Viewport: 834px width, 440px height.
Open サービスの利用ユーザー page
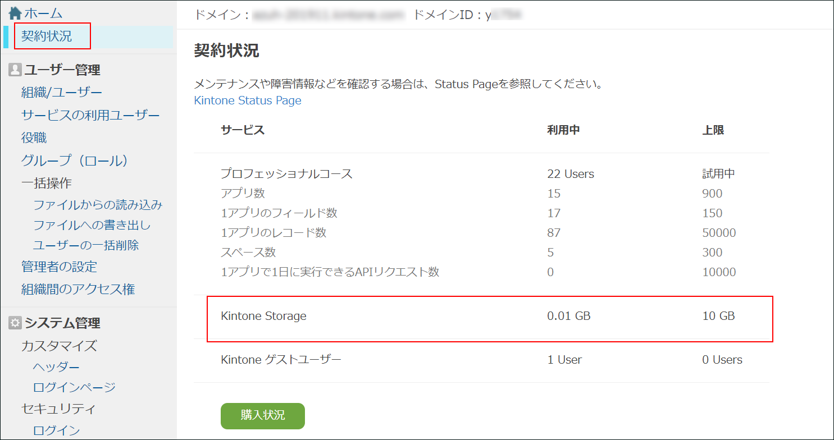coord(90,114)
